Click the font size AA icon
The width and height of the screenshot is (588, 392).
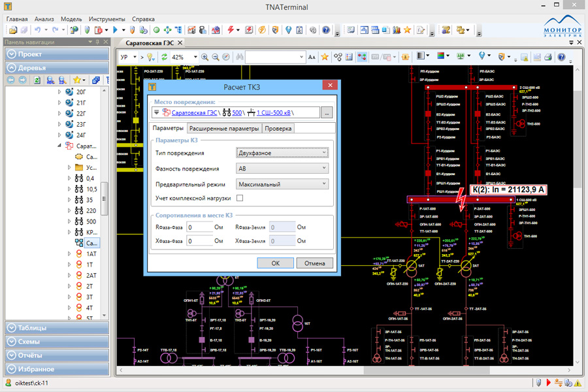tap(312, 57)
